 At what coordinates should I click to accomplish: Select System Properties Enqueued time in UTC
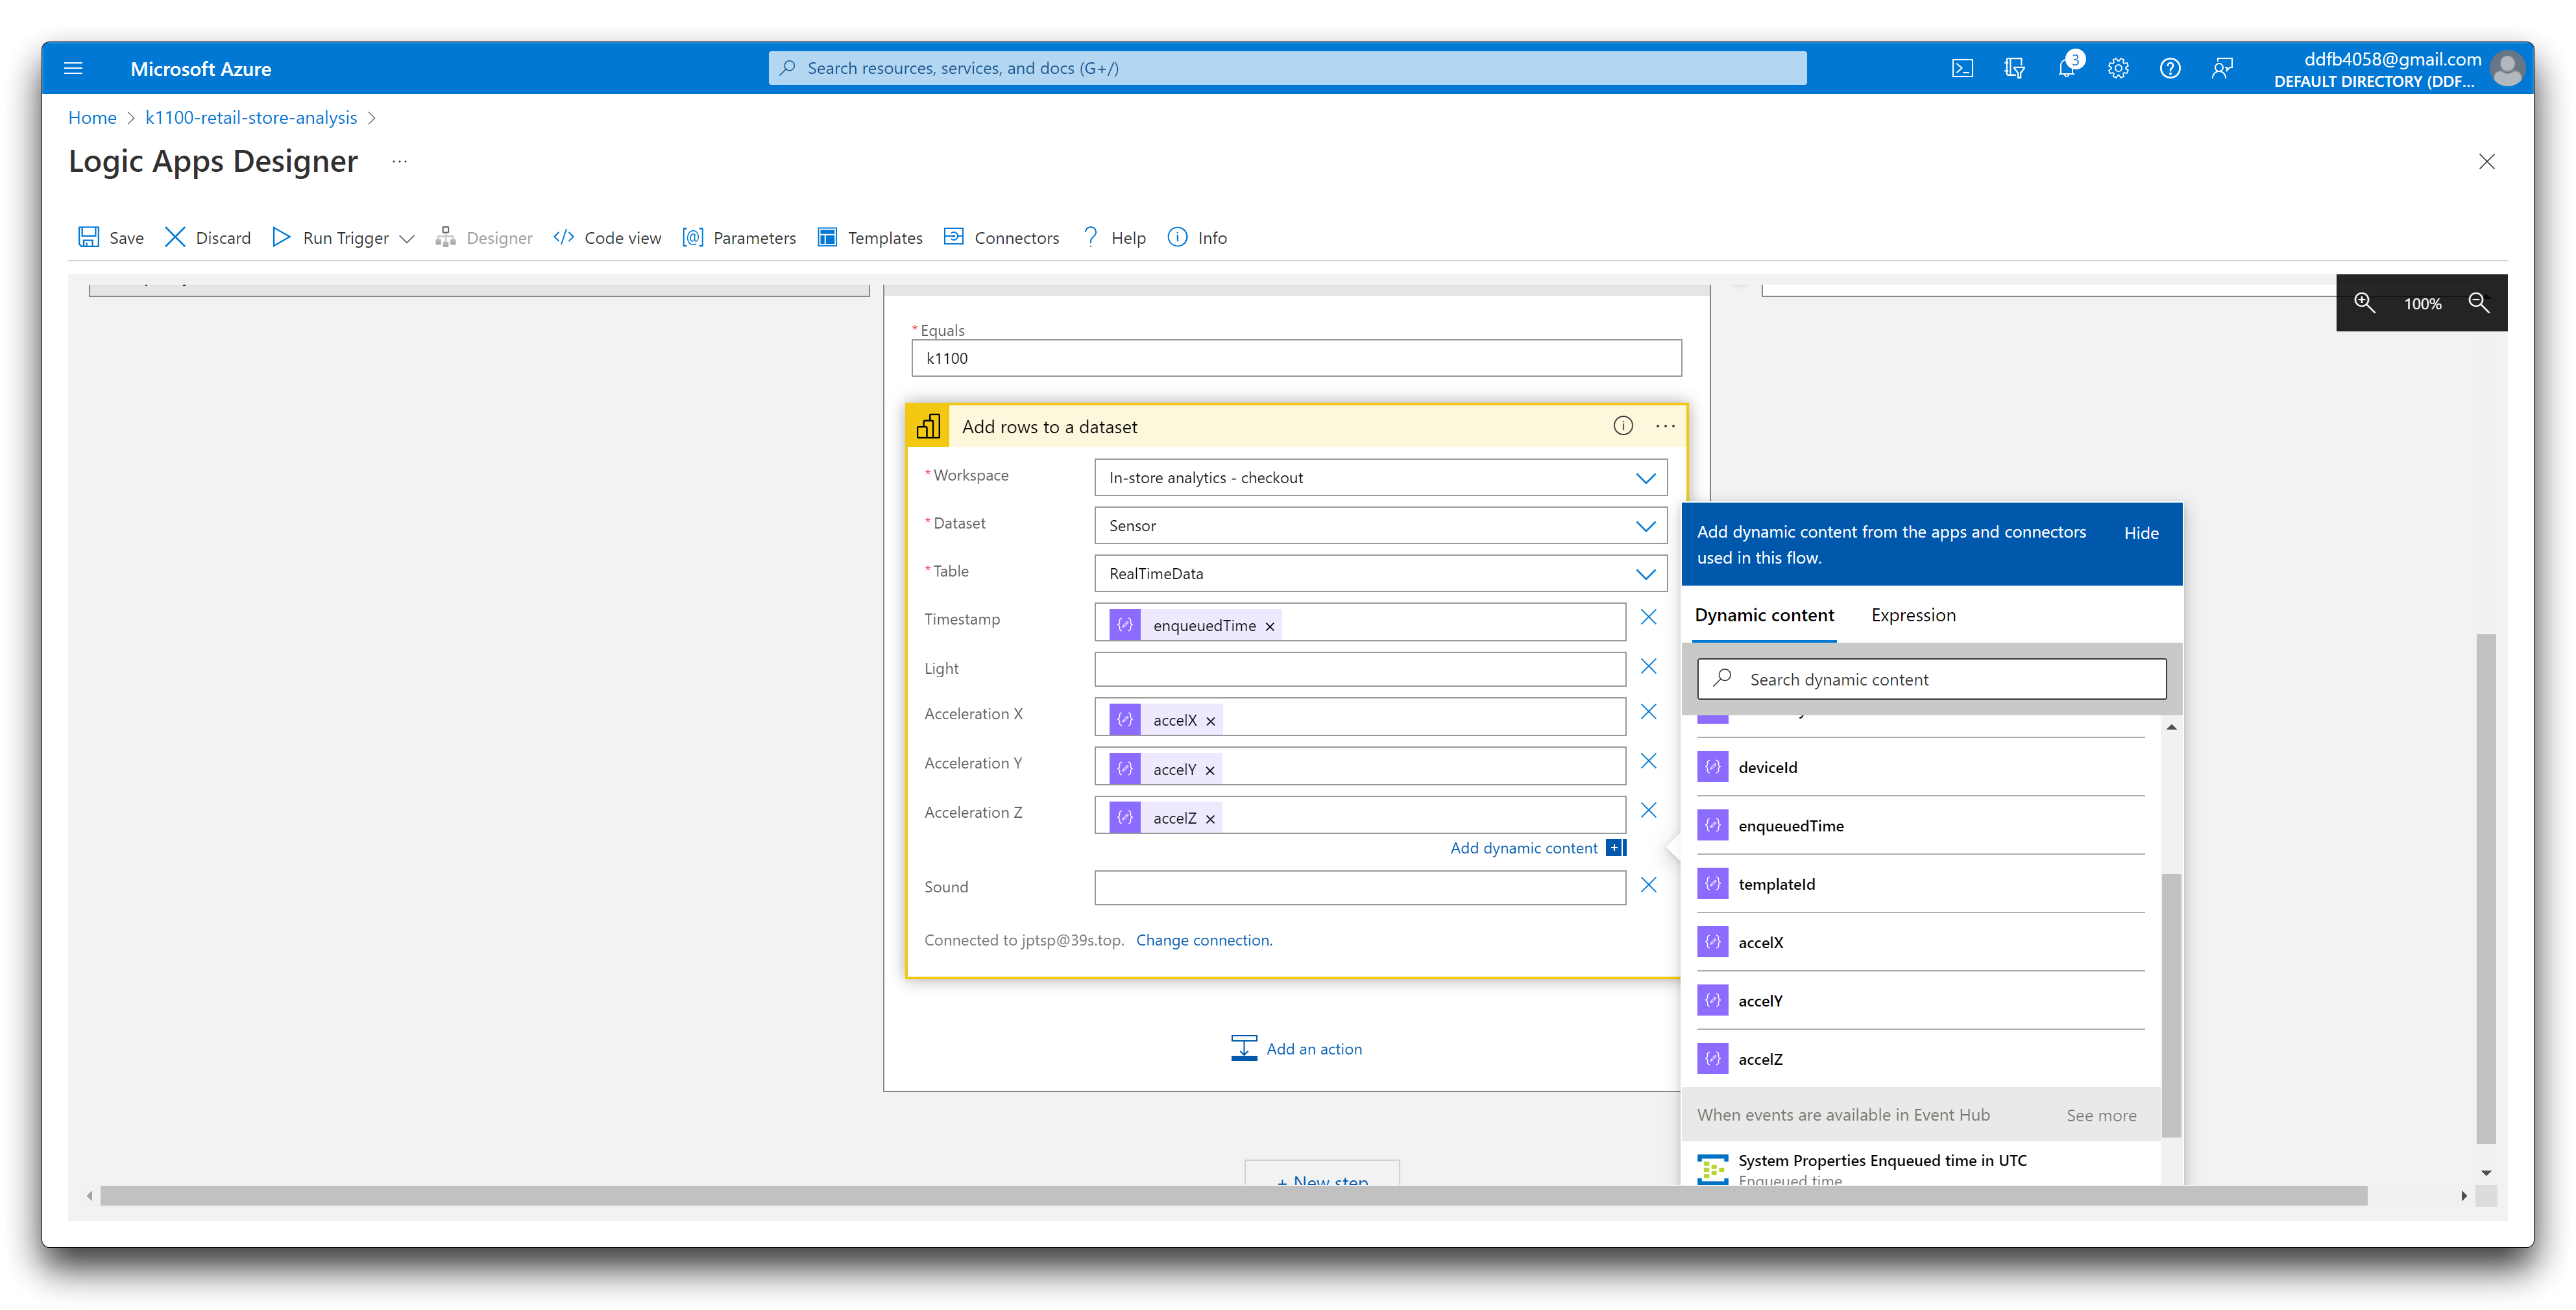coord(1920,1165)
